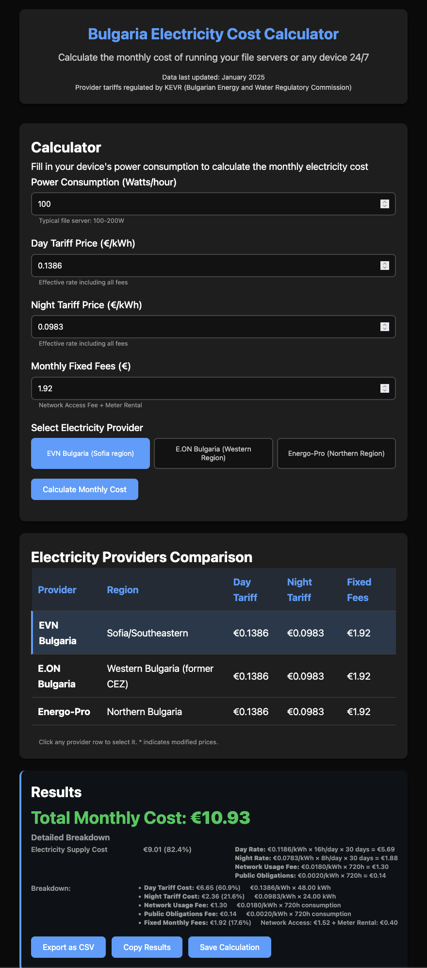
Task: Click inside the Power Consumption input field
Action: pos(194,204)
